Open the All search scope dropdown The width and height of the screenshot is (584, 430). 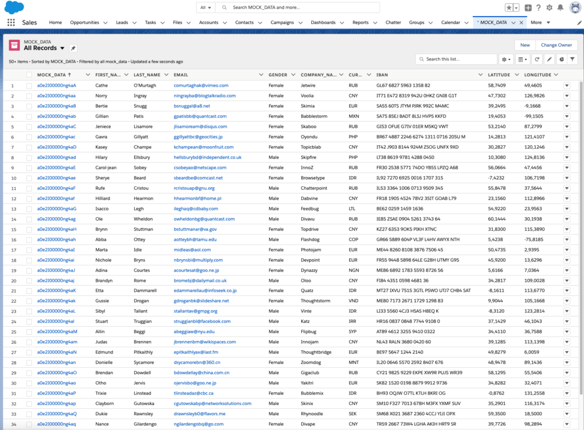tap(205, 7)
